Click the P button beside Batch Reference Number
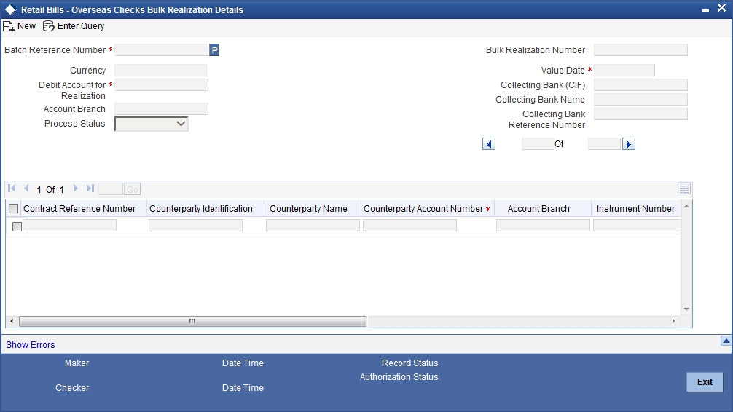This screenshot has width=733, height=412. pos(214,50)
